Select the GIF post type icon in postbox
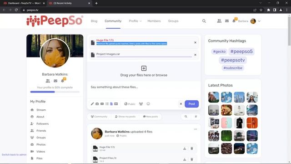This screenshot has width=291, height=164. 116,104
